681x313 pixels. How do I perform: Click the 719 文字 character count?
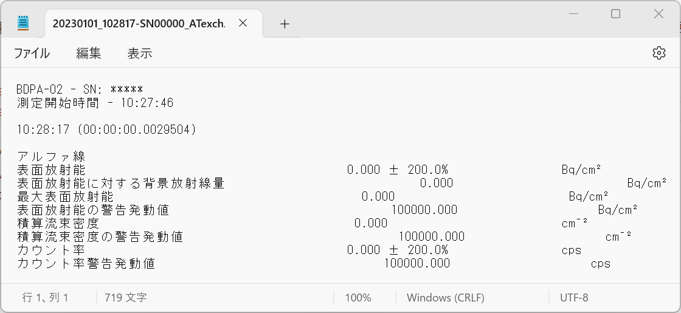[x=125, y=298]
